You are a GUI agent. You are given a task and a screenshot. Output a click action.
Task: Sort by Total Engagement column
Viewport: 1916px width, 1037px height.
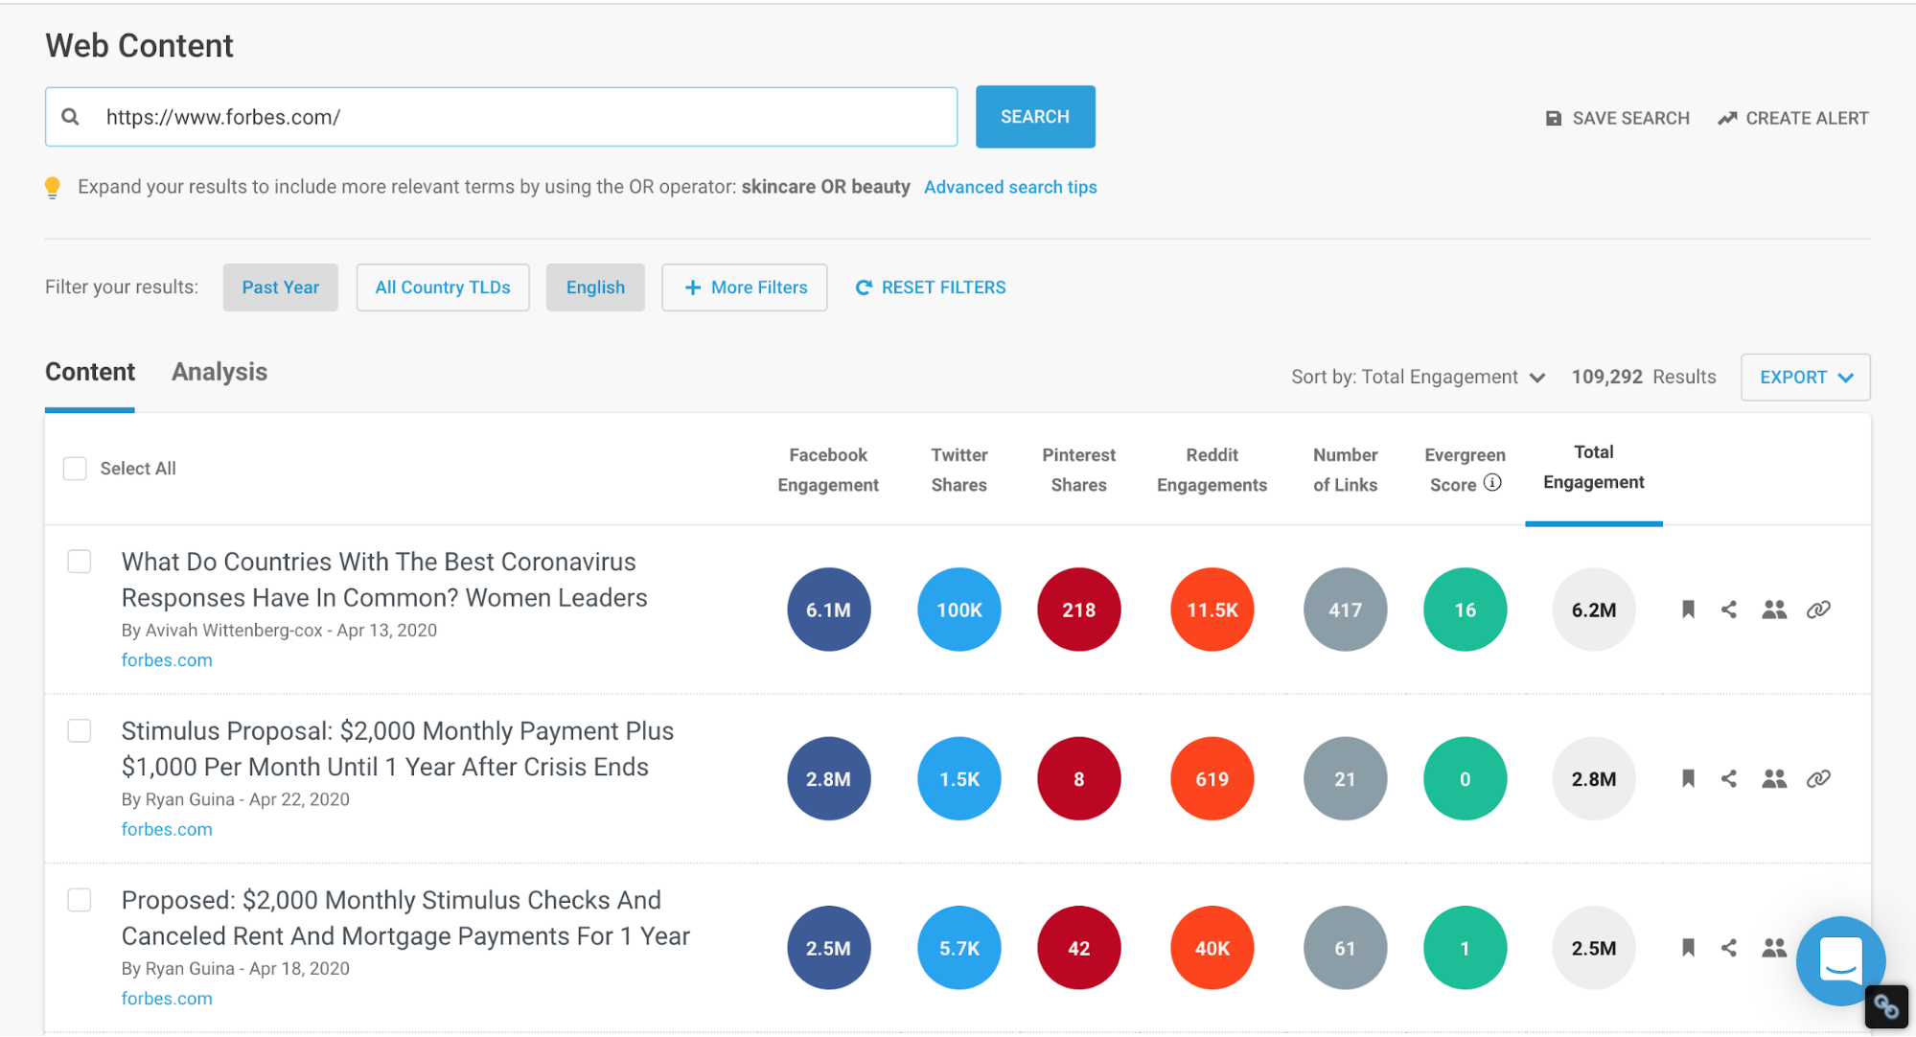click(1593, 467)
